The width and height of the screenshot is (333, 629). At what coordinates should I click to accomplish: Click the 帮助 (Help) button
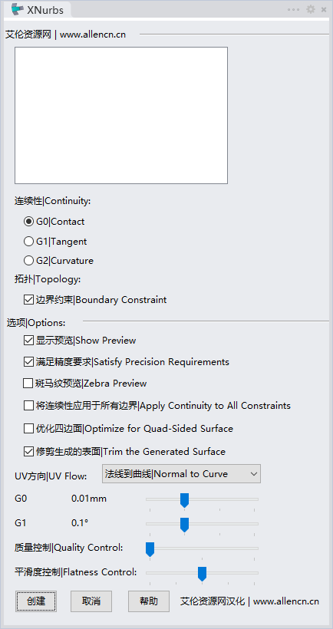[149, 601]
